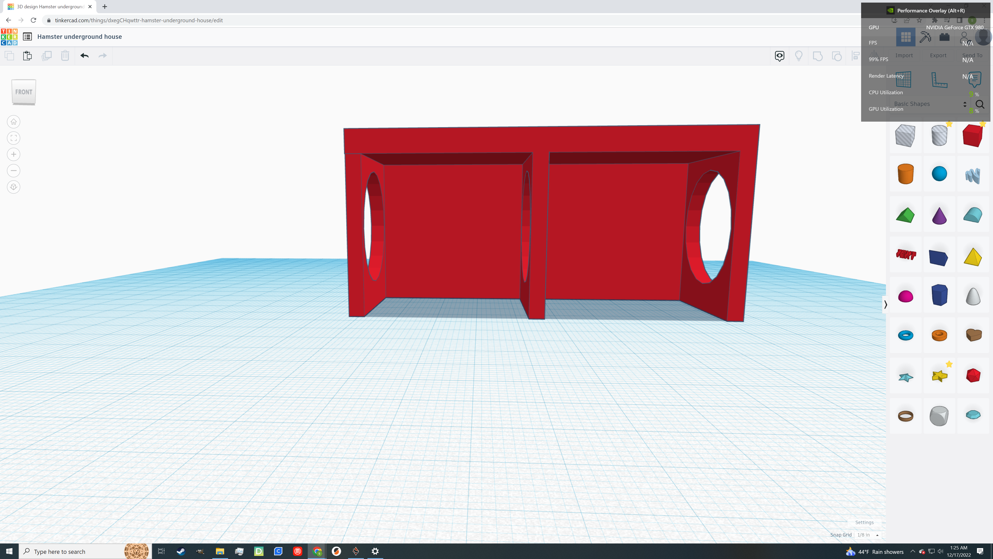This screenshot has width=993, height=559.
Task: Zoom out on the workplane
Action: 13,171
